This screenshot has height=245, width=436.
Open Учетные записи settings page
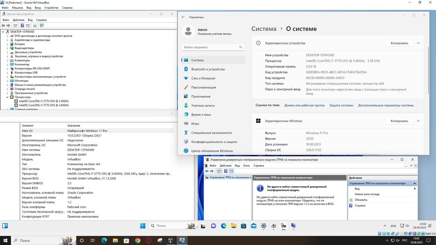pyautogui.click(x=213, y=106)
